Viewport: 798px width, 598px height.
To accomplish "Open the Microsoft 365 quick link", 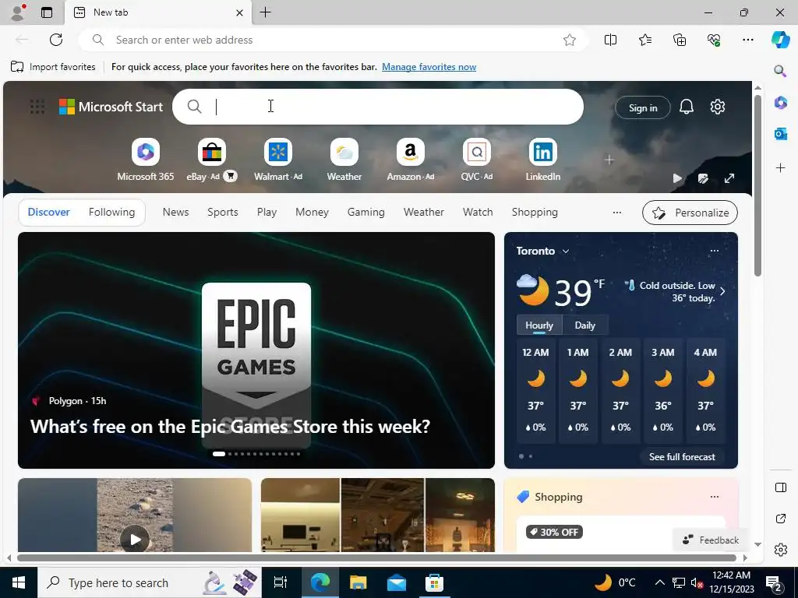I will [146, 160].
